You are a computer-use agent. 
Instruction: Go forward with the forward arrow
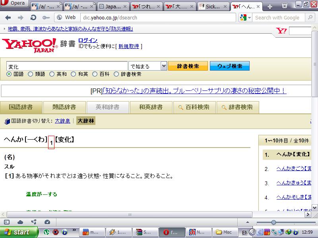point(21,18)
